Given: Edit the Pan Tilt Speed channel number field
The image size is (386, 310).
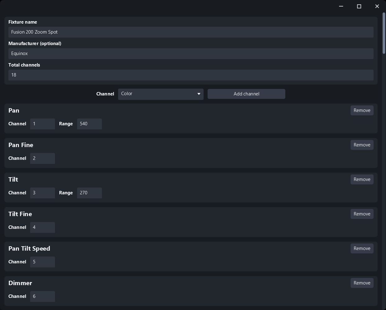Looking at the screenshot, I should [43, 262].
